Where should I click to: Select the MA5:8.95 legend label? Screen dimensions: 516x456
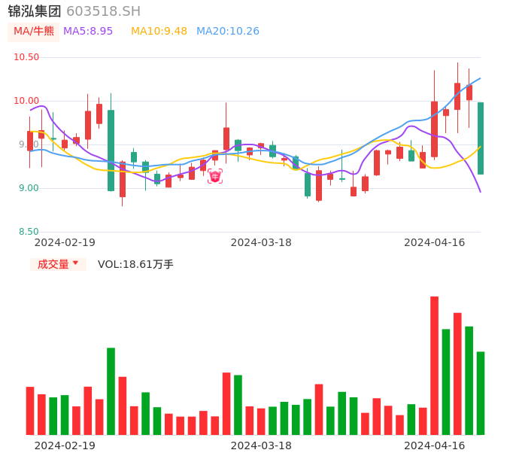[x=88, y=32]
